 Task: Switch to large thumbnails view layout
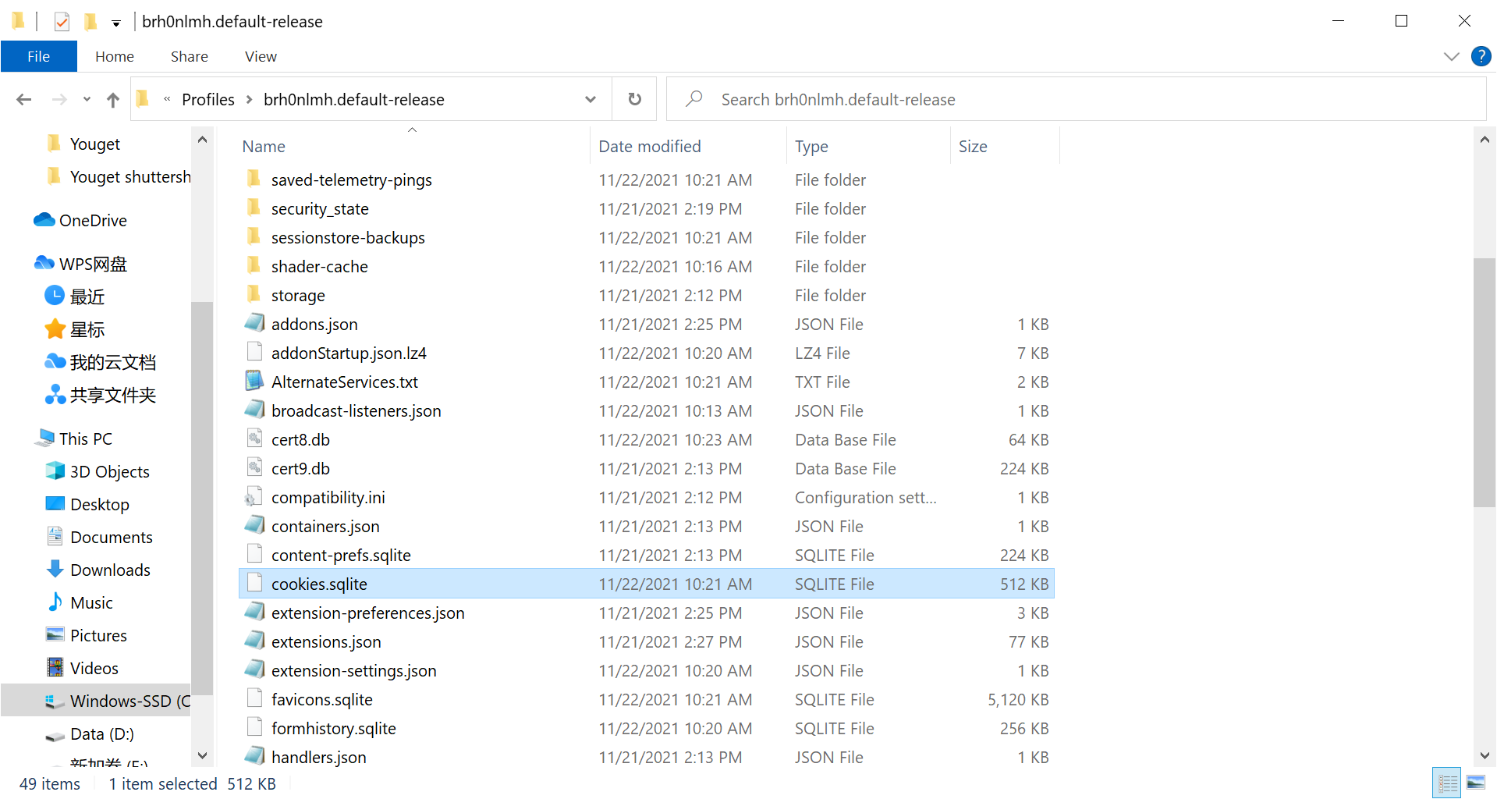1476,783
